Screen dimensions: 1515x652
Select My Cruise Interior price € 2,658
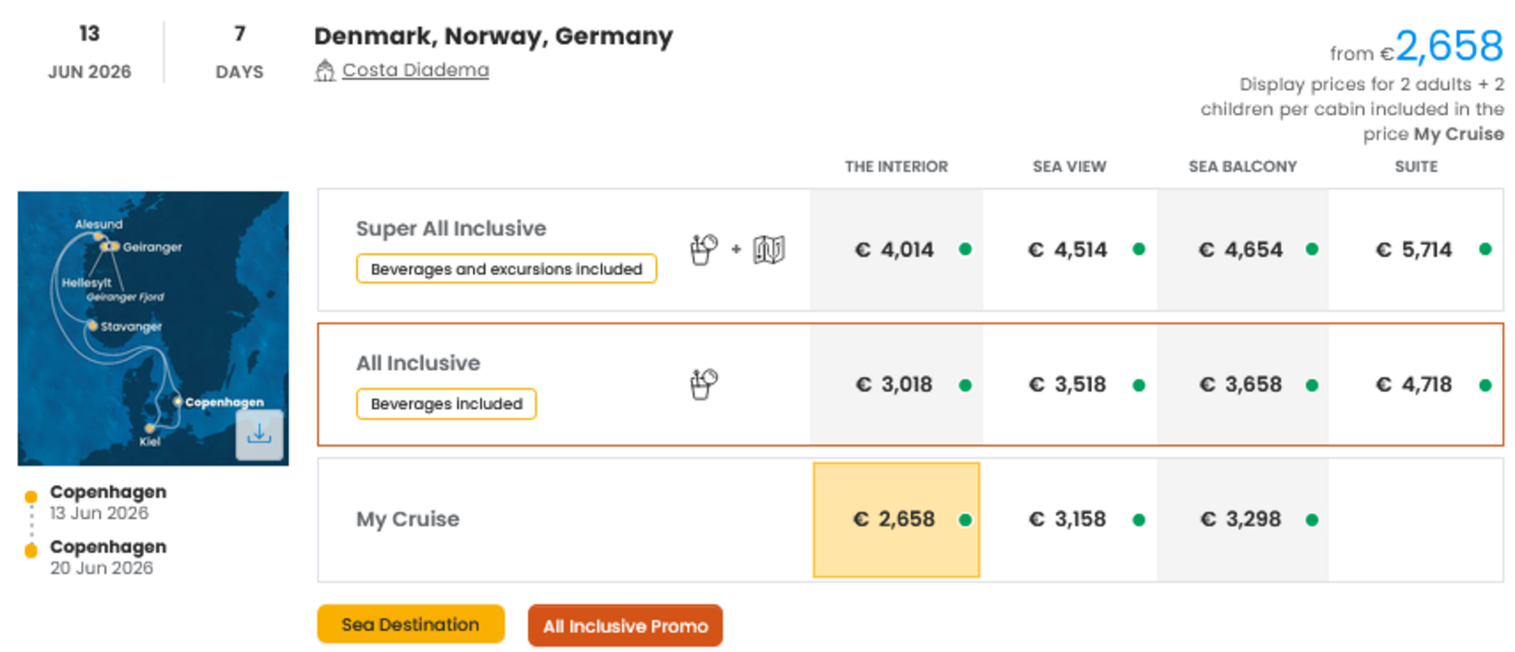click(x=895, y=519)
